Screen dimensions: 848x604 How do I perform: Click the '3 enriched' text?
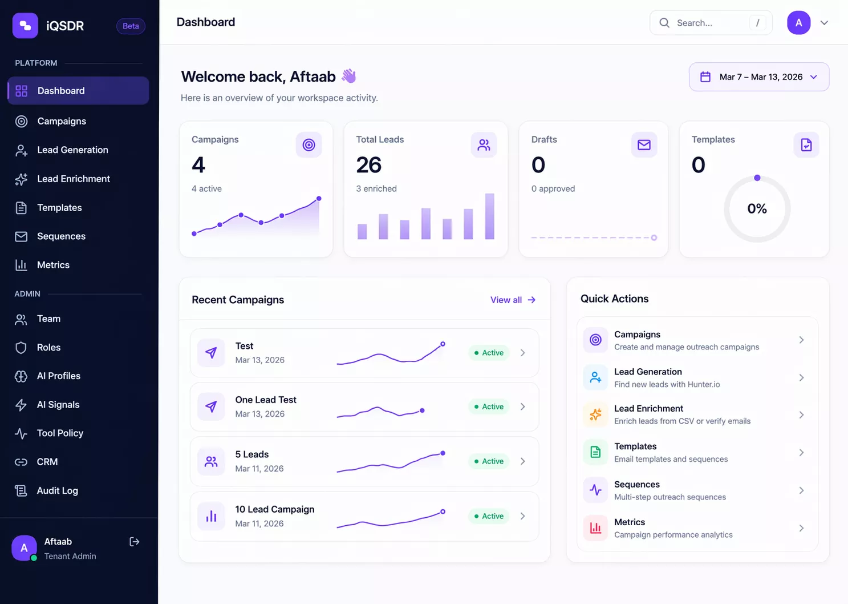pyautogui.click(x=376, y=188)
